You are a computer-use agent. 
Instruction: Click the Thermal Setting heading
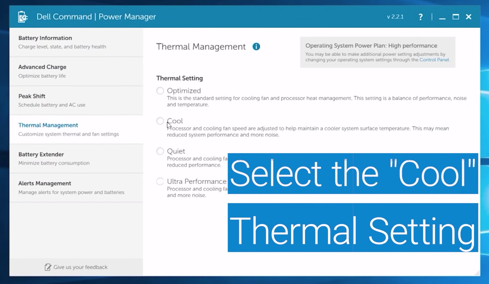179,78
